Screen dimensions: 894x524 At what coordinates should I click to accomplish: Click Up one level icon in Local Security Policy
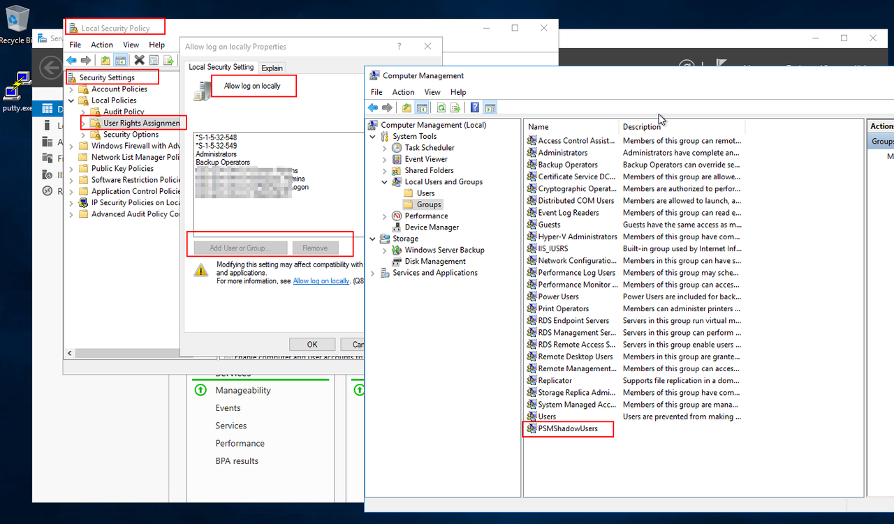[x=105, y=60]
